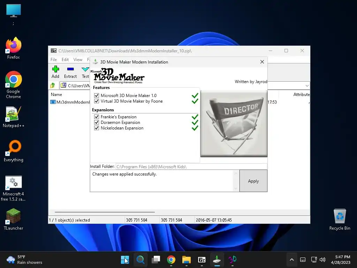Close the 3D Movie Maker installer dialog

(x=262, y=62)
